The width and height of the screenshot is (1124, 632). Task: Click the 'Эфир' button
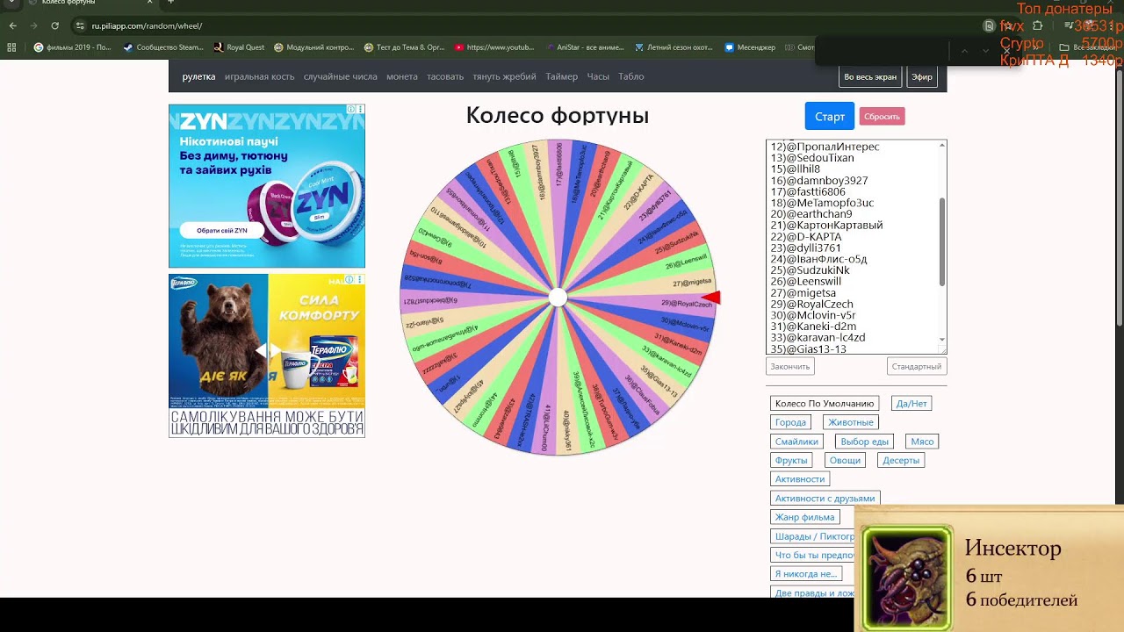click(x=922, y=76)
